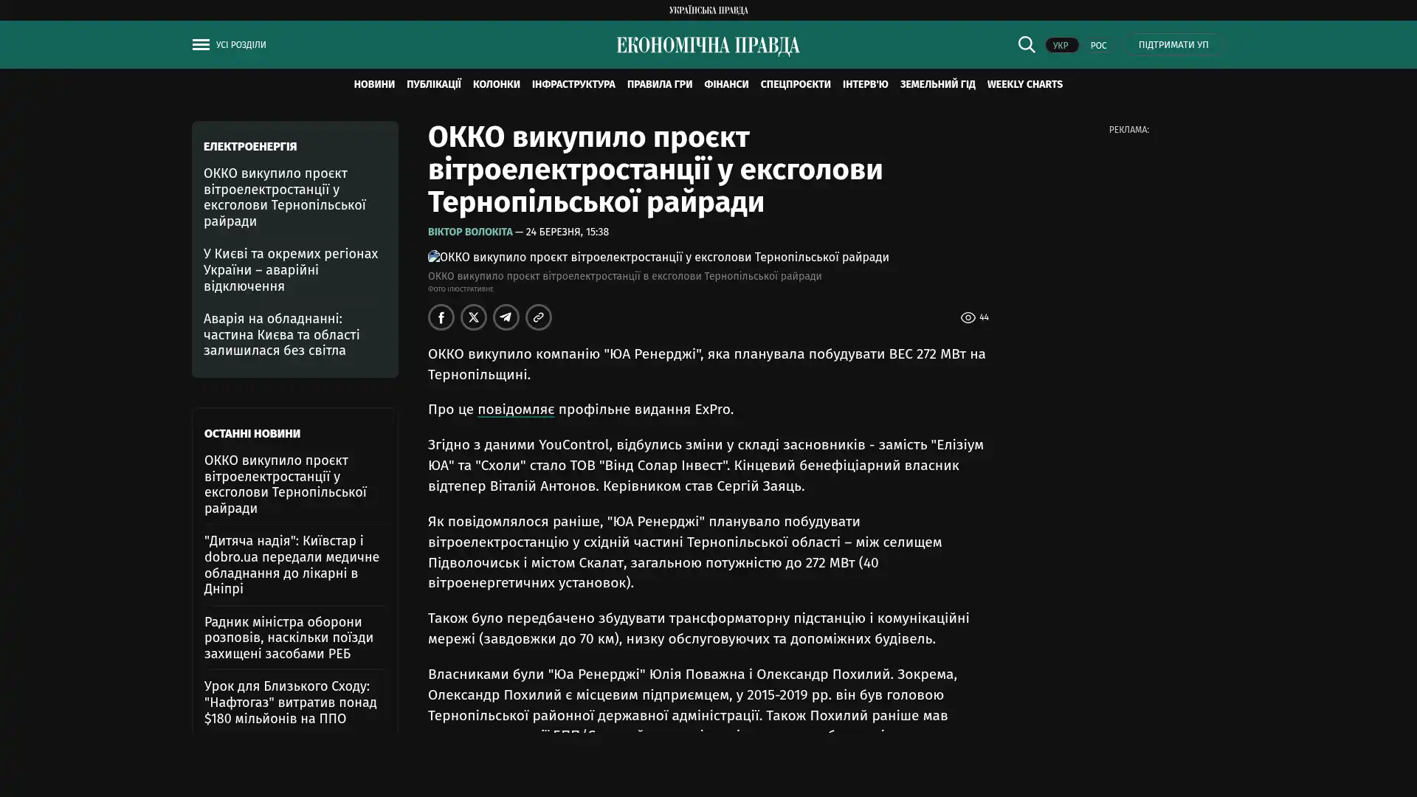The image size is (1417, 797).
Task: Open ОСТАННІ НОВИНИ heading link
Action: pos(252,433)
